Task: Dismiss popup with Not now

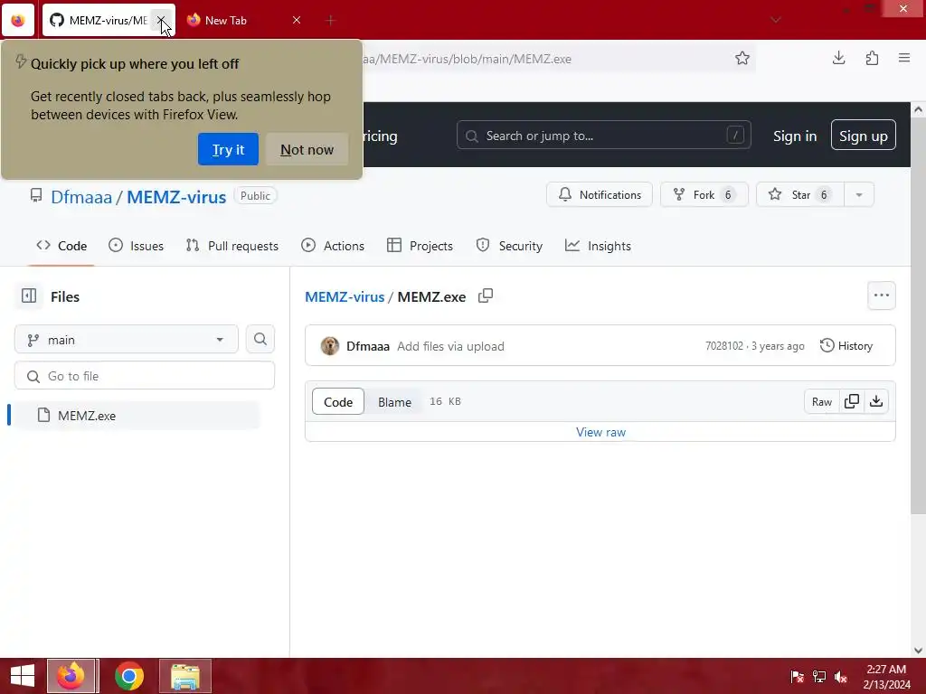Action: [307, 149]
